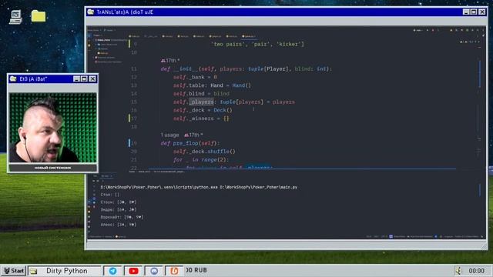Viewport: 493px width, 277px height.
Task: Click gutter line number 19
Action: (x=134, y=143)
